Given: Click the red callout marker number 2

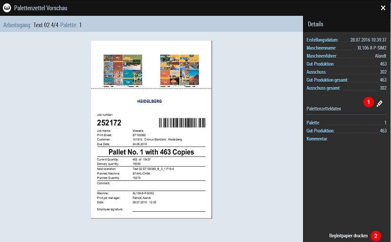Looking at the screenshot, I should tap(375, 236).
